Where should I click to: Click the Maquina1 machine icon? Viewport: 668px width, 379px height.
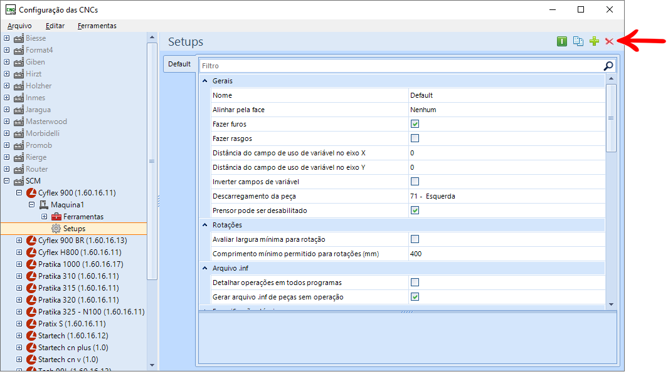pos(44,205)
